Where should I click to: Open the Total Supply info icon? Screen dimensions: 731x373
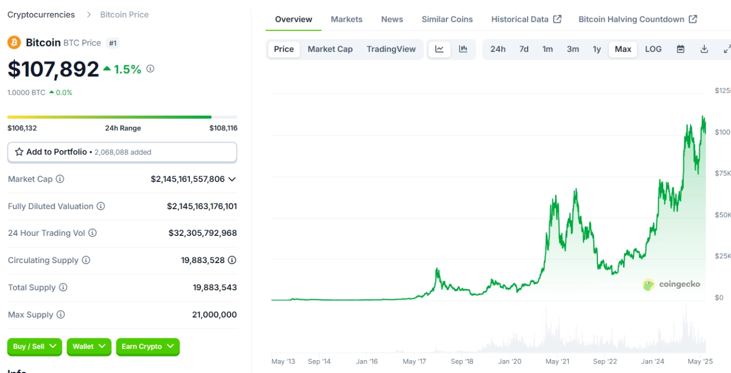click(x=63, y=288)
